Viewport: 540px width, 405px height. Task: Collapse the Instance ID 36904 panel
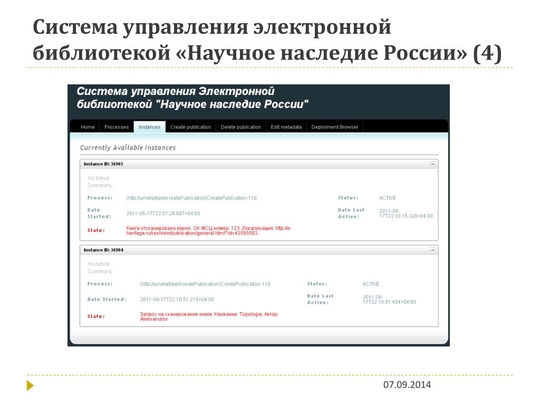tap(432, 250)
